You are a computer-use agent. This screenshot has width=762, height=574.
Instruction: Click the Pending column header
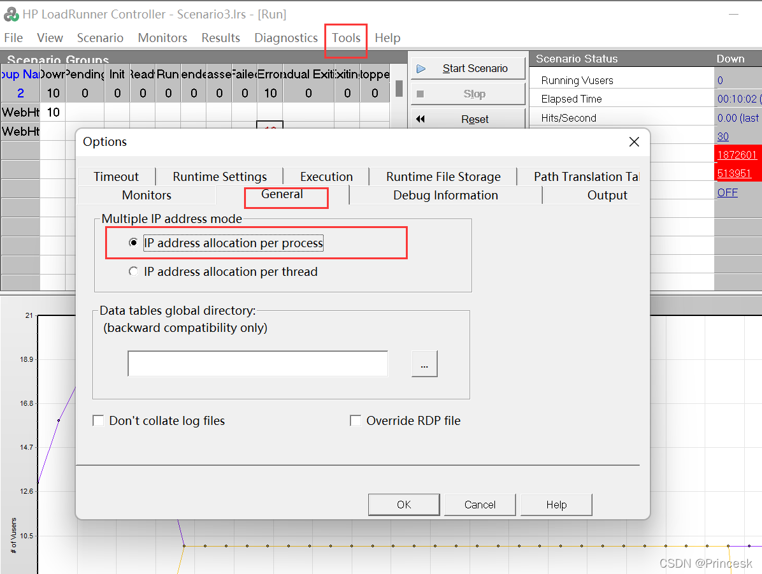click(85, 74)
